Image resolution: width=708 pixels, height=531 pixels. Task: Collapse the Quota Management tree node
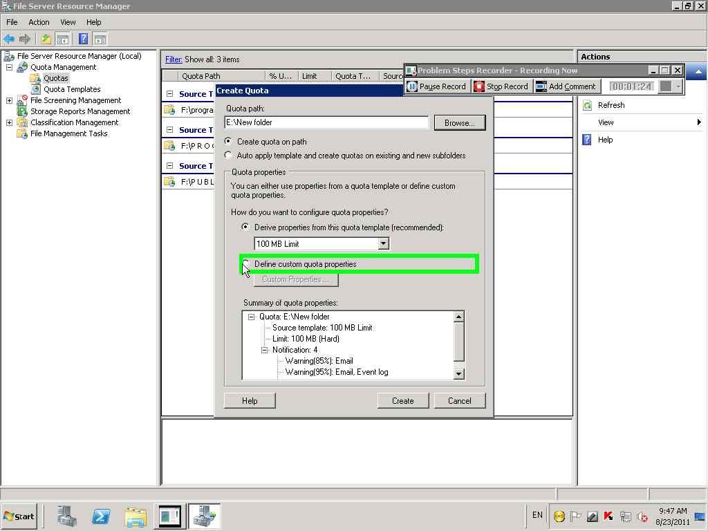(8, 67)
